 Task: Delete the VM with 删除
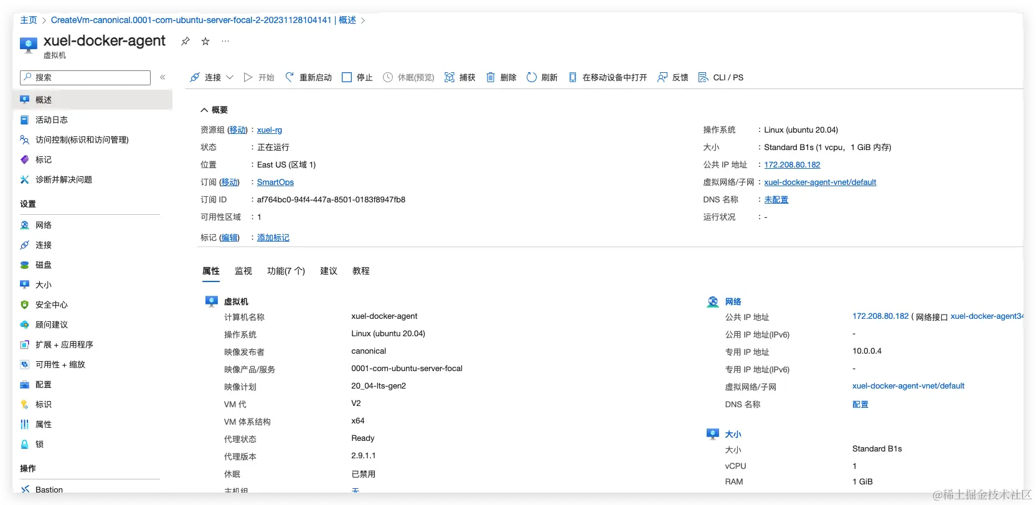[x=501, y=77]
